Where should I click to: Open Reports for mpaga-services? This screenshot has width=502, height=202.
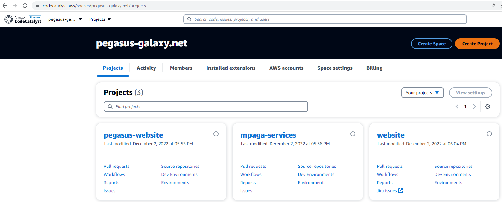[248, 183]
